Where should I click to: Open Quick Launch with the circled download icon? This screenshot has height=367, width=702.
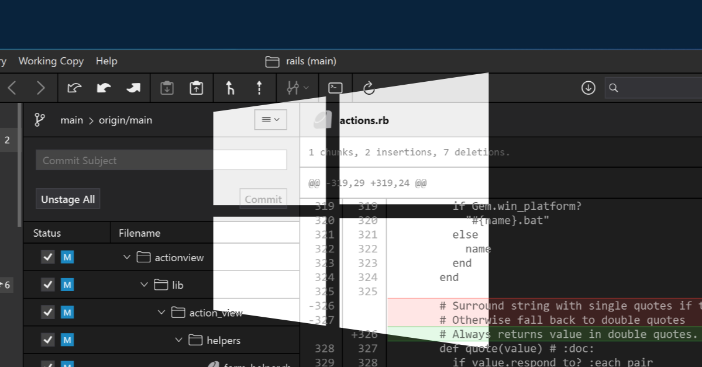pyautogui.click(x=588, y=87)
